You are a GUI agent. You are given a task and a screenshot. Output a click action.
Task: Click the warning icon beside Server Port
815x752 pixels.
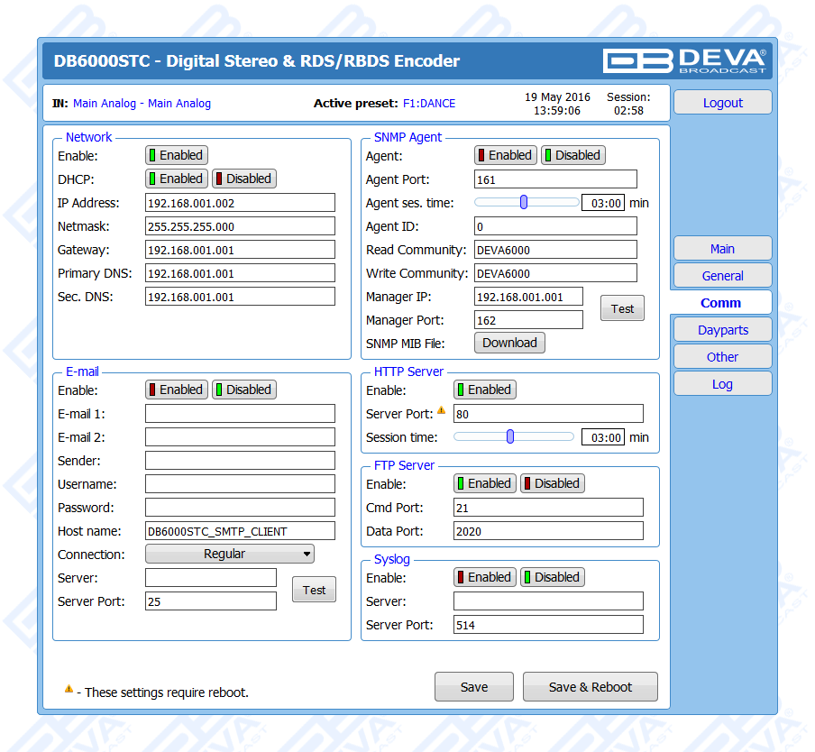click(x=442, y=411)
